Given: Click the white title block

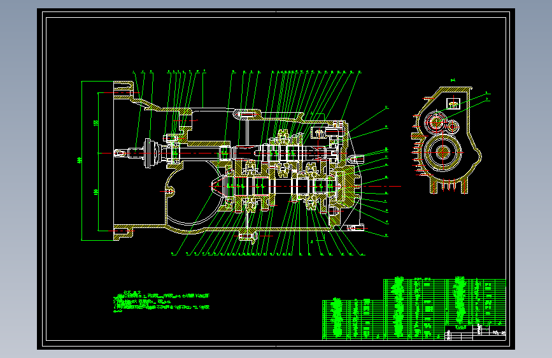Looking at the screenshot, I should tap(475, 333).
